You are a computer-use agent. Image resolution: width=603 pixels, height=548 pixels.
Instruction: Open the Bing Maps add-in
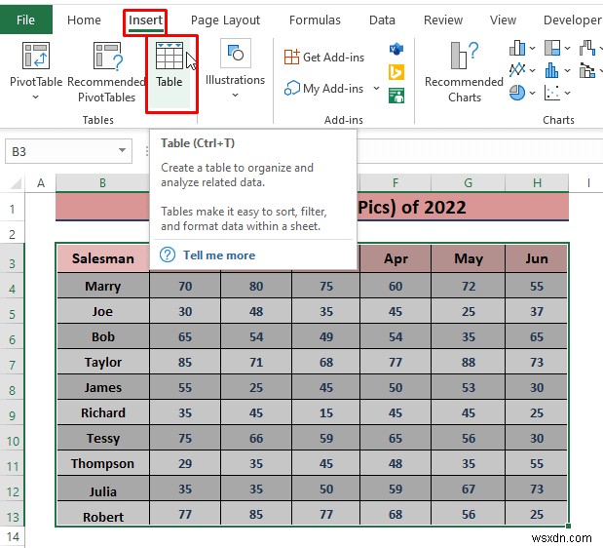(x=396, y=72)
